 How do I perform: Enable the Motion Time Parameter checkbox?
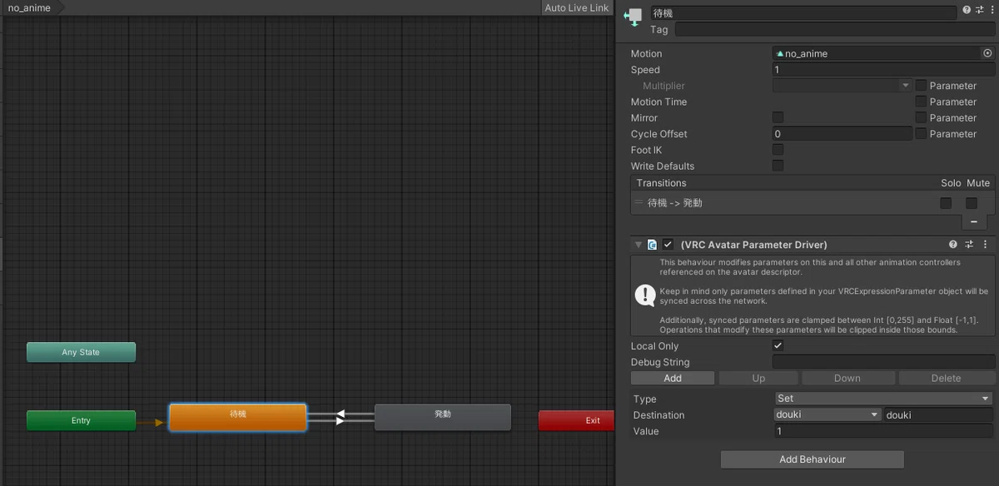[x=921, y=102]
